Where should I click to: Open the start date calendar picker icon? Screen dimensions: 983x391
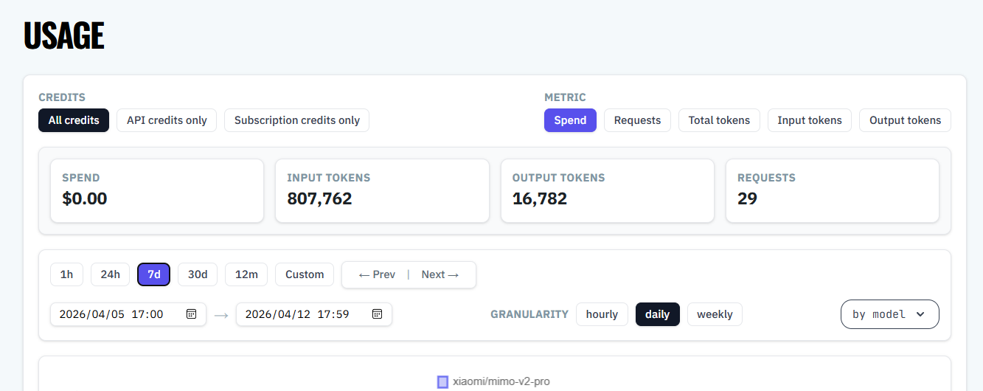tap(191, 314)
